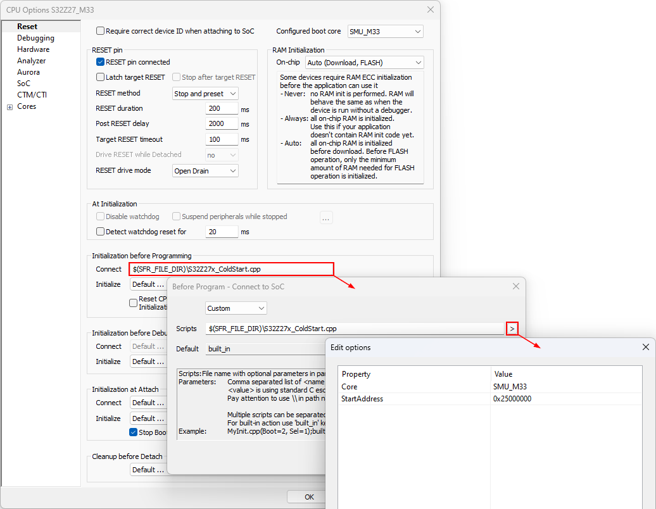Select Hardware in the left panel
Screen dimensions: 656x509
[33, 49]
